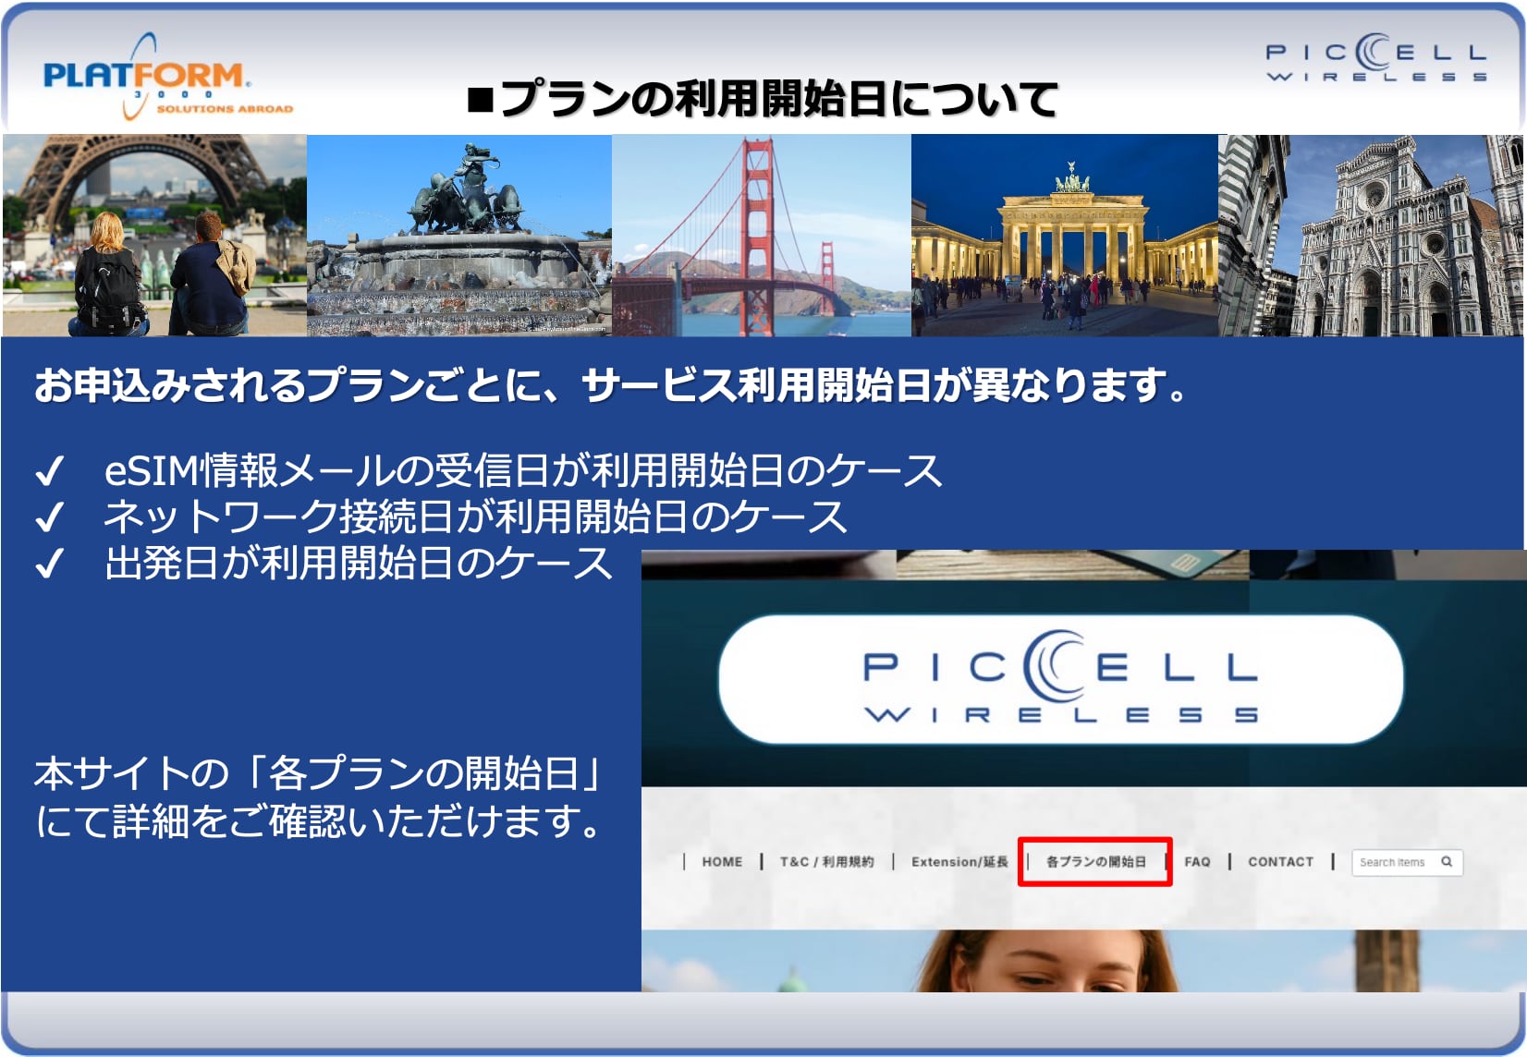Click the small Piccell Wireless logo in header
Viewport: 1527px width, 1057px height.
pyautogui.click(x=1376, y=58)
